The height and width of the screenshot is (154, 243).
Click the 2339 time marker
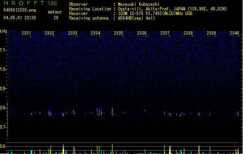[211, 33]
